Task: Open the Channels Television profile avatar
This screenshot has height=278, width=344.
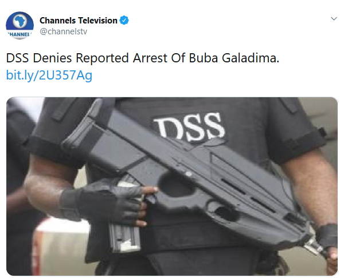Action: (19, 25)
